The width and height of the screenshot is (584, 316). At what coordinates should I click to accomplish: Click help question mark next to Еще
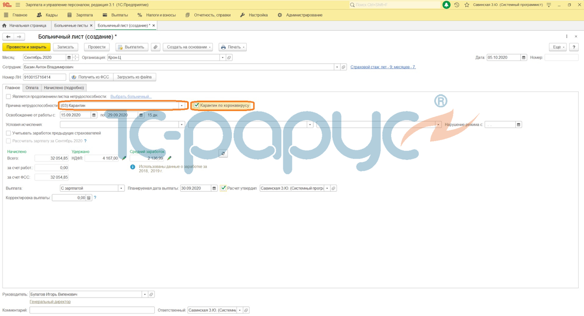[x=574, y=47]
